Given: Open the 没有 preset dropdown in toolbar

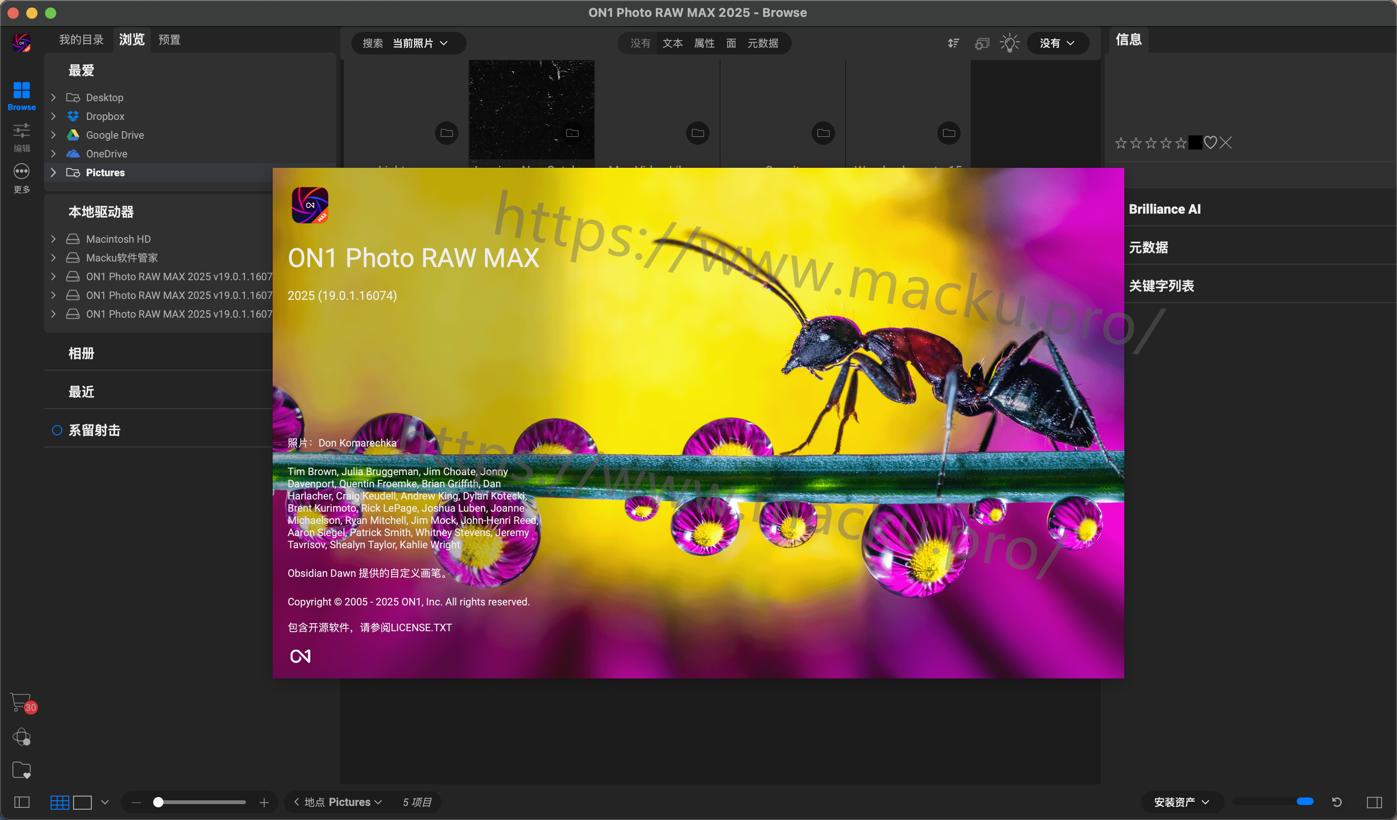Looking at the screenshot, I should [x=1057, y=43].
